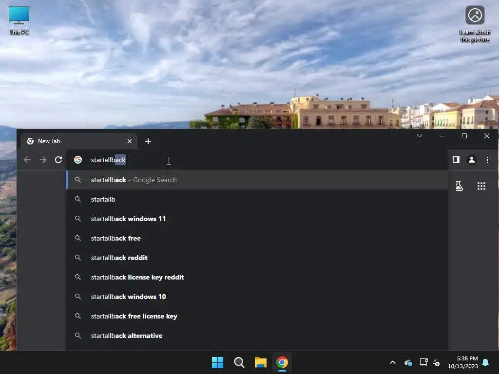Open File Explorer from taskbar
The image size is (499, 374).
[261, 362]
